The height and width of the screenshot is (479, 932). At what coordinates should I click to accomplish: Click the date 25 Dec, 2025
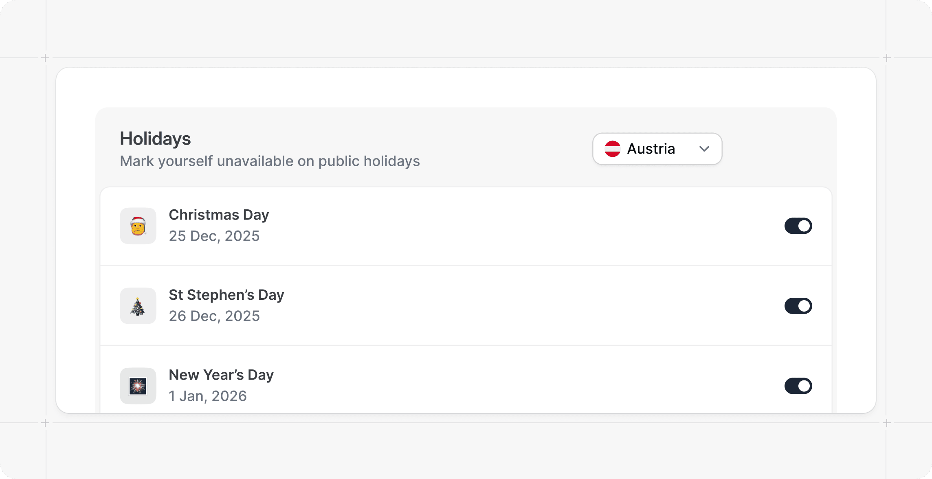(x=214, y=236)
